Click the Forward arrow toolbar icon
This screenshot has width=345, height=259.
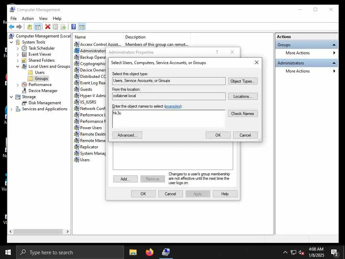click(19, 27)
